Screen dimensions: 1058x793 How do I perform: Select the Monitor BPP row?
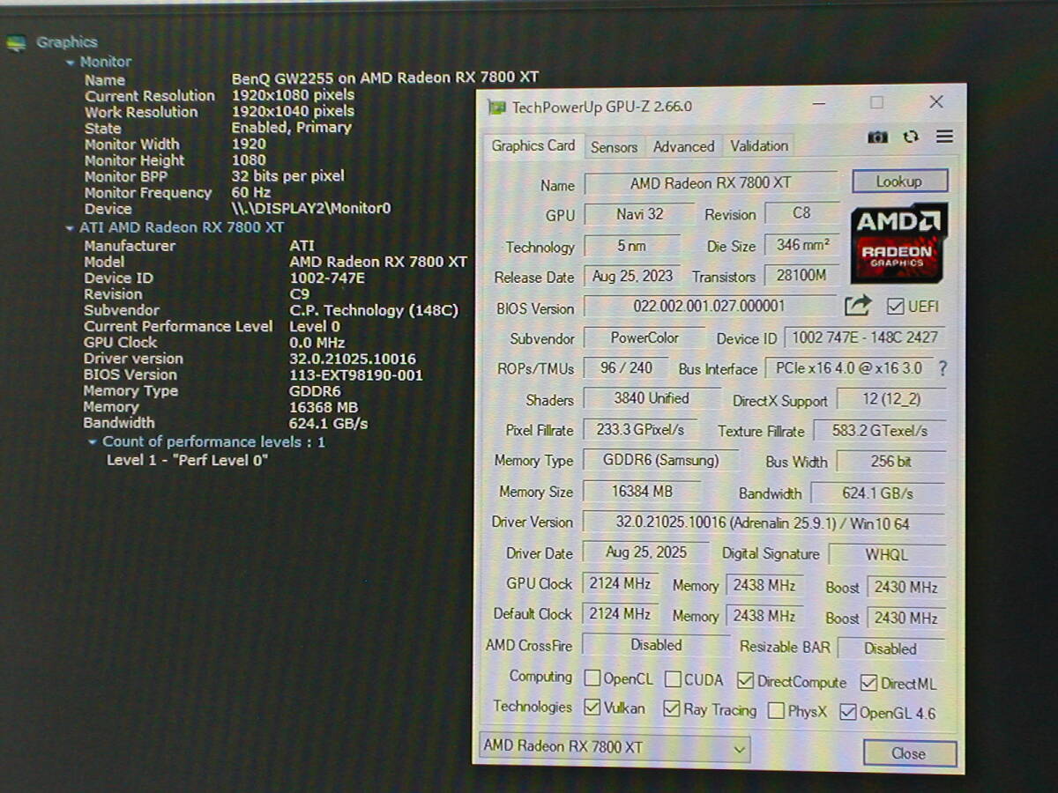coord(214,176)
